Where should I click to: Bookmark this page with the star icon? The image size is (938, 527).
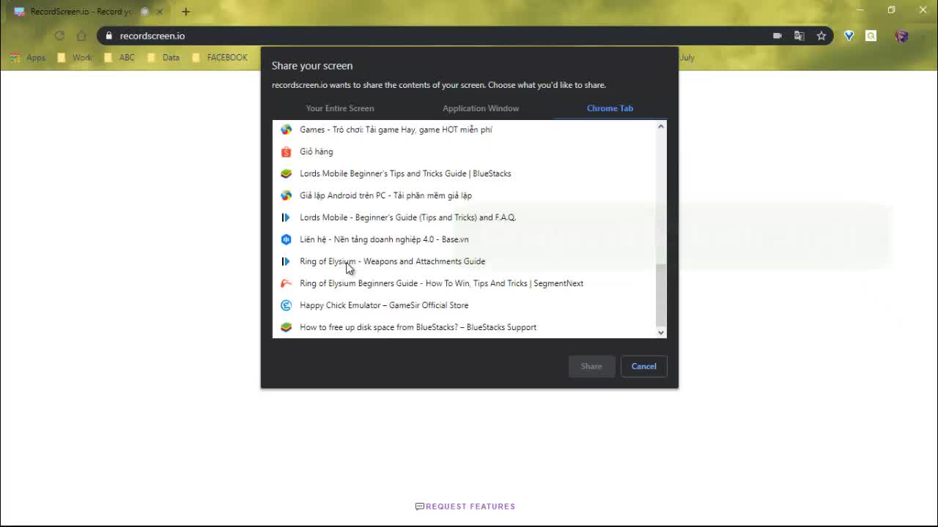821,36
